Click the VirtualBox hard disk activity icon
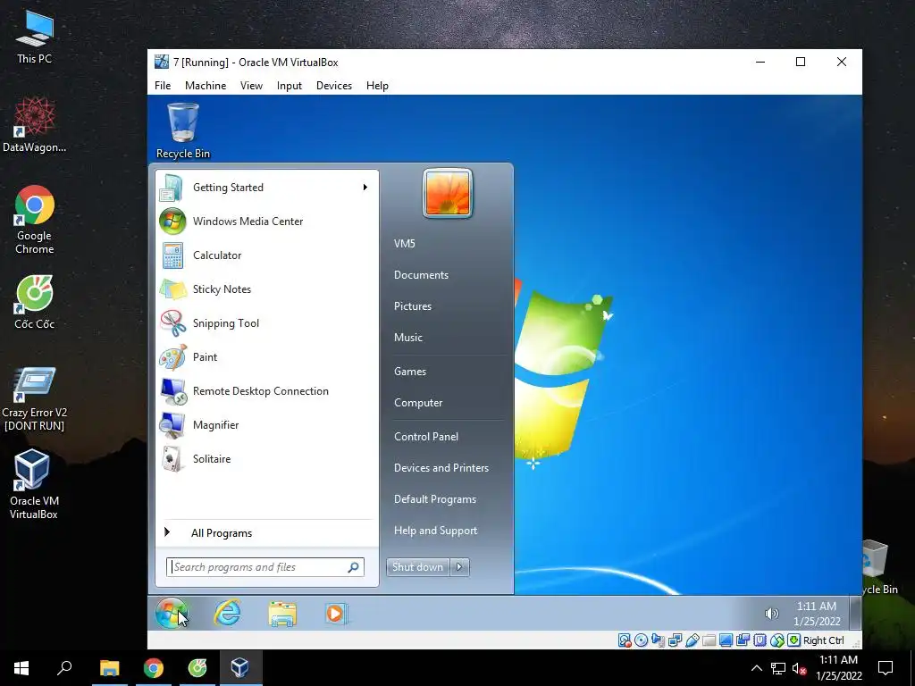Viewport: 915px width, 686px height. click(x=625, y=640)
